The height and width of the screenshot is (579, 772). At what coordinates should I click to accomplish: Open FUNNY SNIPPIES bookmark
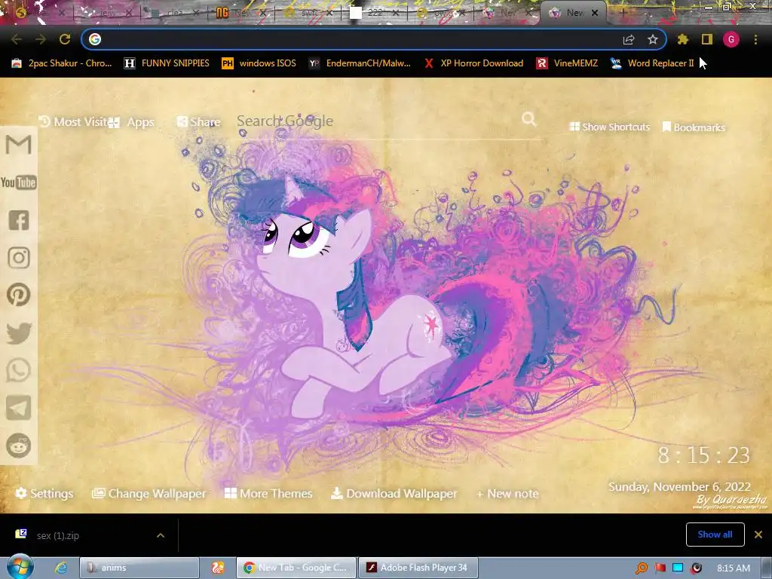(x=167, y=63)
